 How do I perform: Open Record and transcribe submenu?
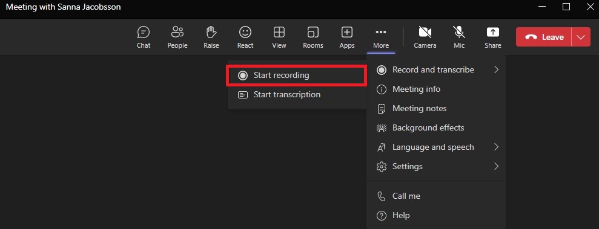[436, 69]
